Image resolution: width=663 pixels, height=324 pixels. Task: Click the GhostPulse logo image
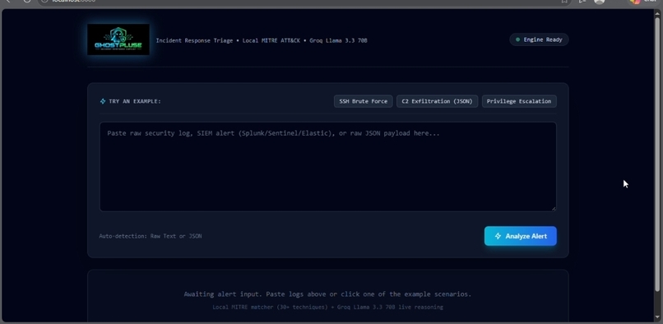coord(118,39)
